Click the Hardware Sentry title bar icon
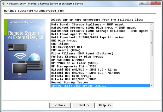Viewport: 163px width, 112px height. (4, 3)
